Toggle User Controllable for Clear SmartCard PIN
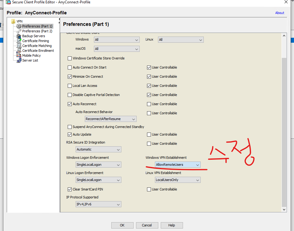The height and width of the screenshot is (231, 294). 149,190
